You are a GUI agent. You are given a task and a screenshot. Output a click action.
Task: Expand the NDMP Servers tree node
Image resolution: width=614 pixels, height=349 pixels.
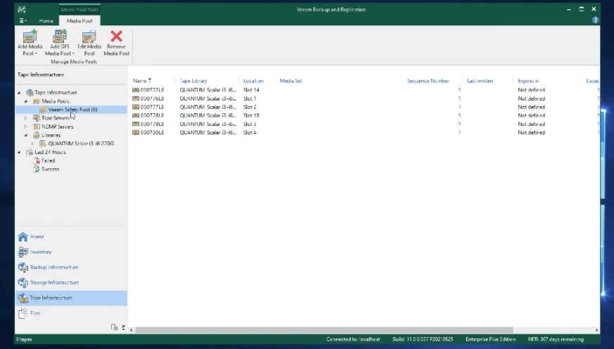[26, 127]
